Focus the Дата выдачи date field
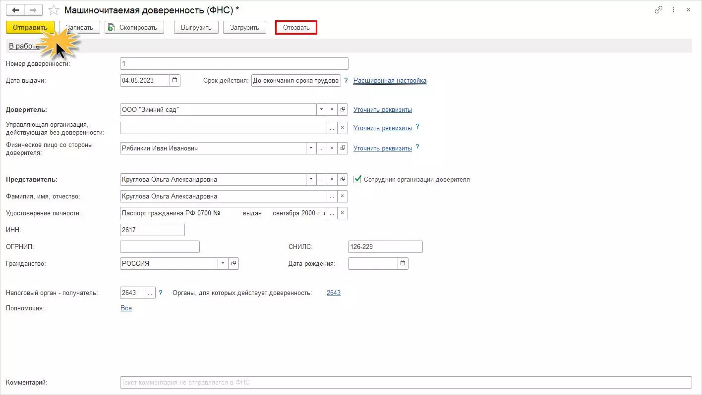This screenshot has width=702, height=395. coord(145,80)
